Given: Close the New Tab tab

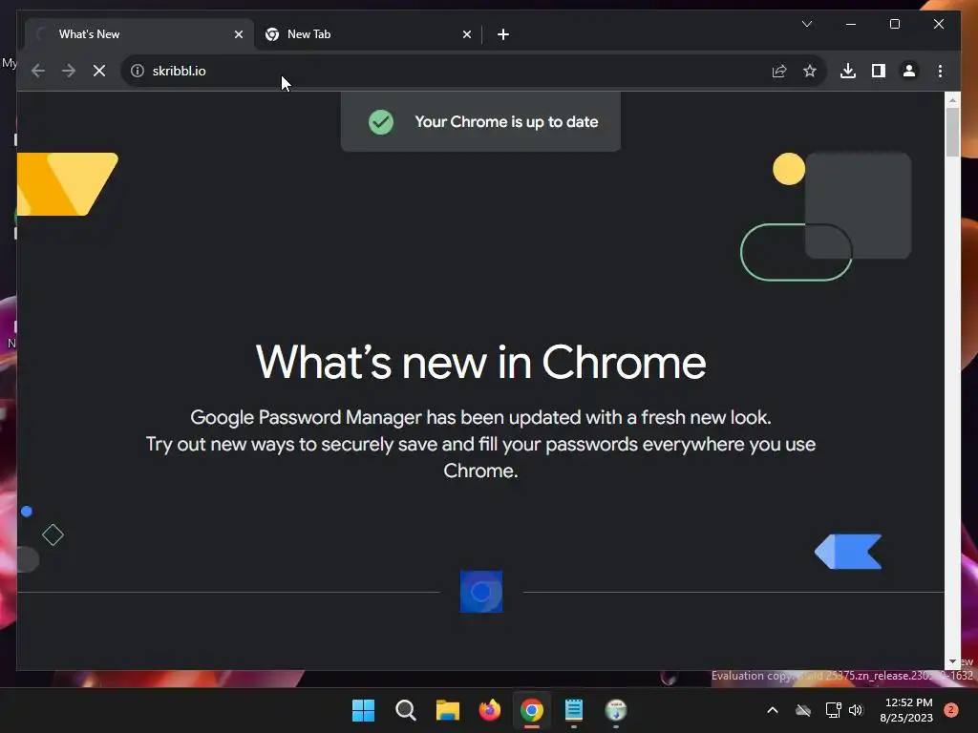Looking at the screenshot, I should click(466, 35).
